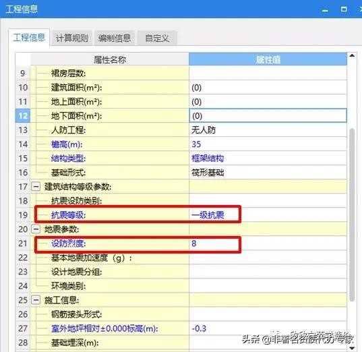Select the 抗震设防类别 row label
362x352 pixels.
[76, 201]
